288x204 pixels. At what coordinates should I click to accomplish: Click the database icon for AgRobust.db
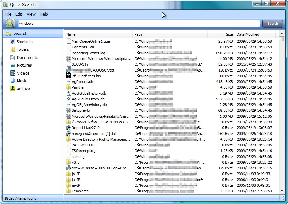(69, 82)
